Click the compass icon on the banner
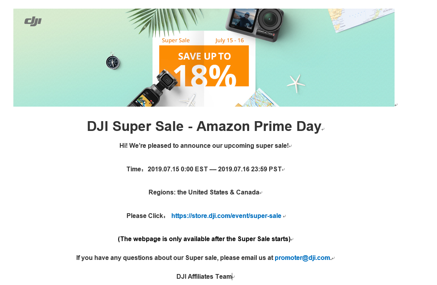This screenshot has width=437, height=285. tap(112, 62)
